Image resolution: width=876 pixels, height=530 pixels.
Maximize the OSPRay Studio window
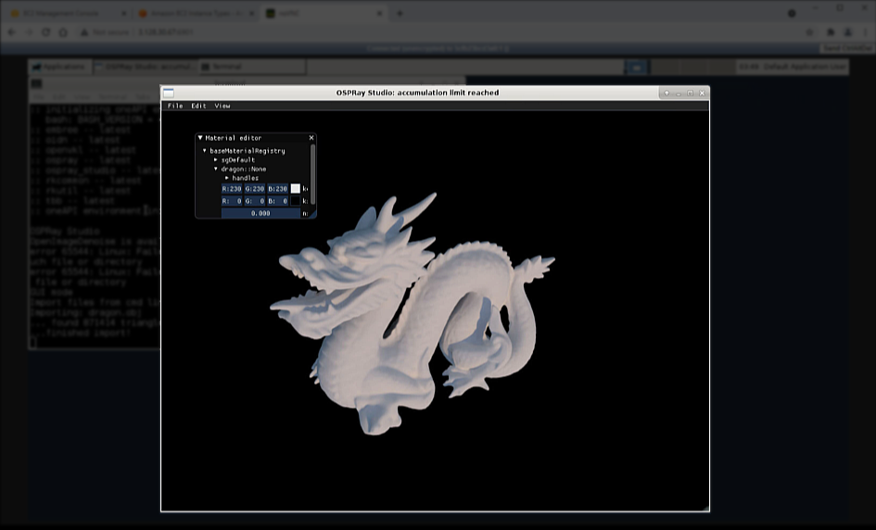[690, 93]
